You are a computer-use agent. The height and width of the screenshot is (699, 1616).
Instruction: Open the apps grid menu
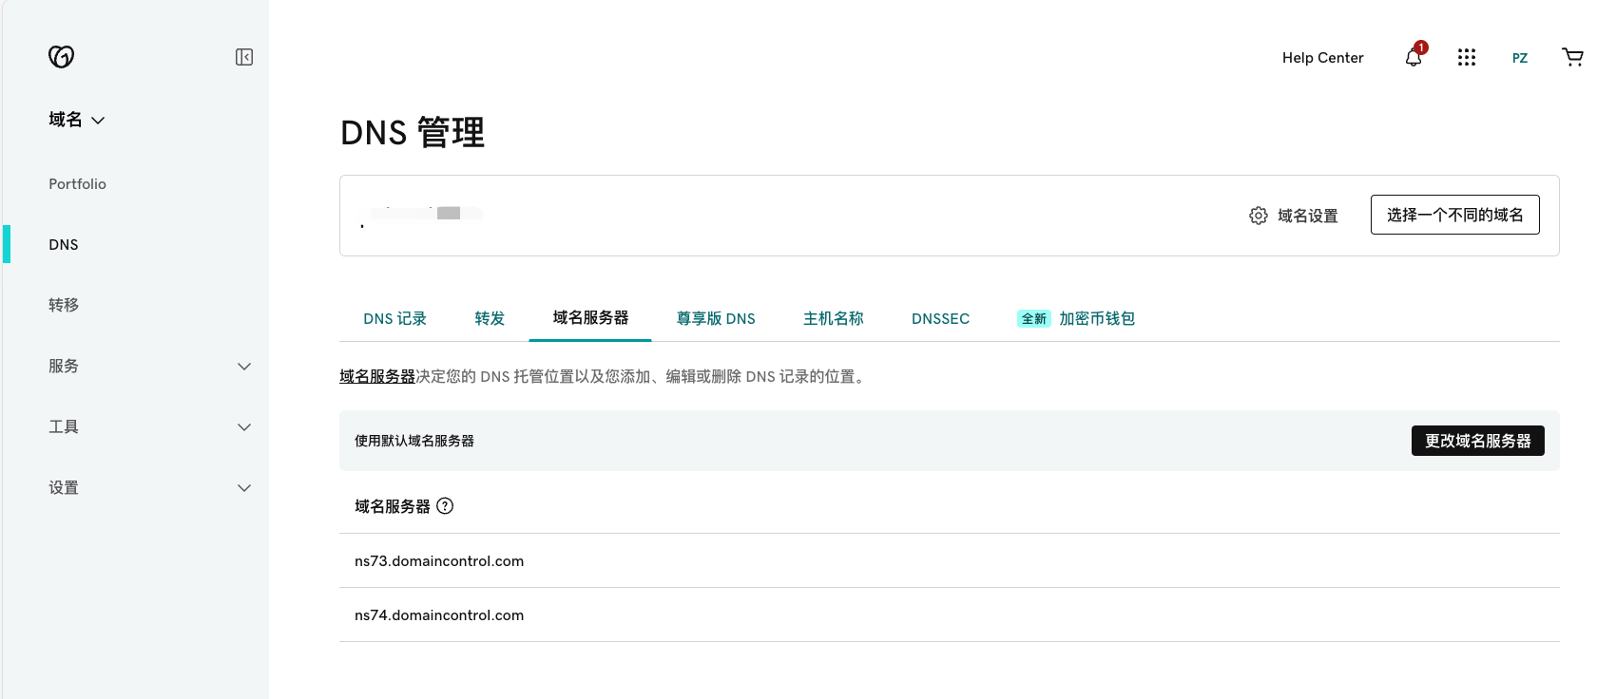(x=1467, y=58)
